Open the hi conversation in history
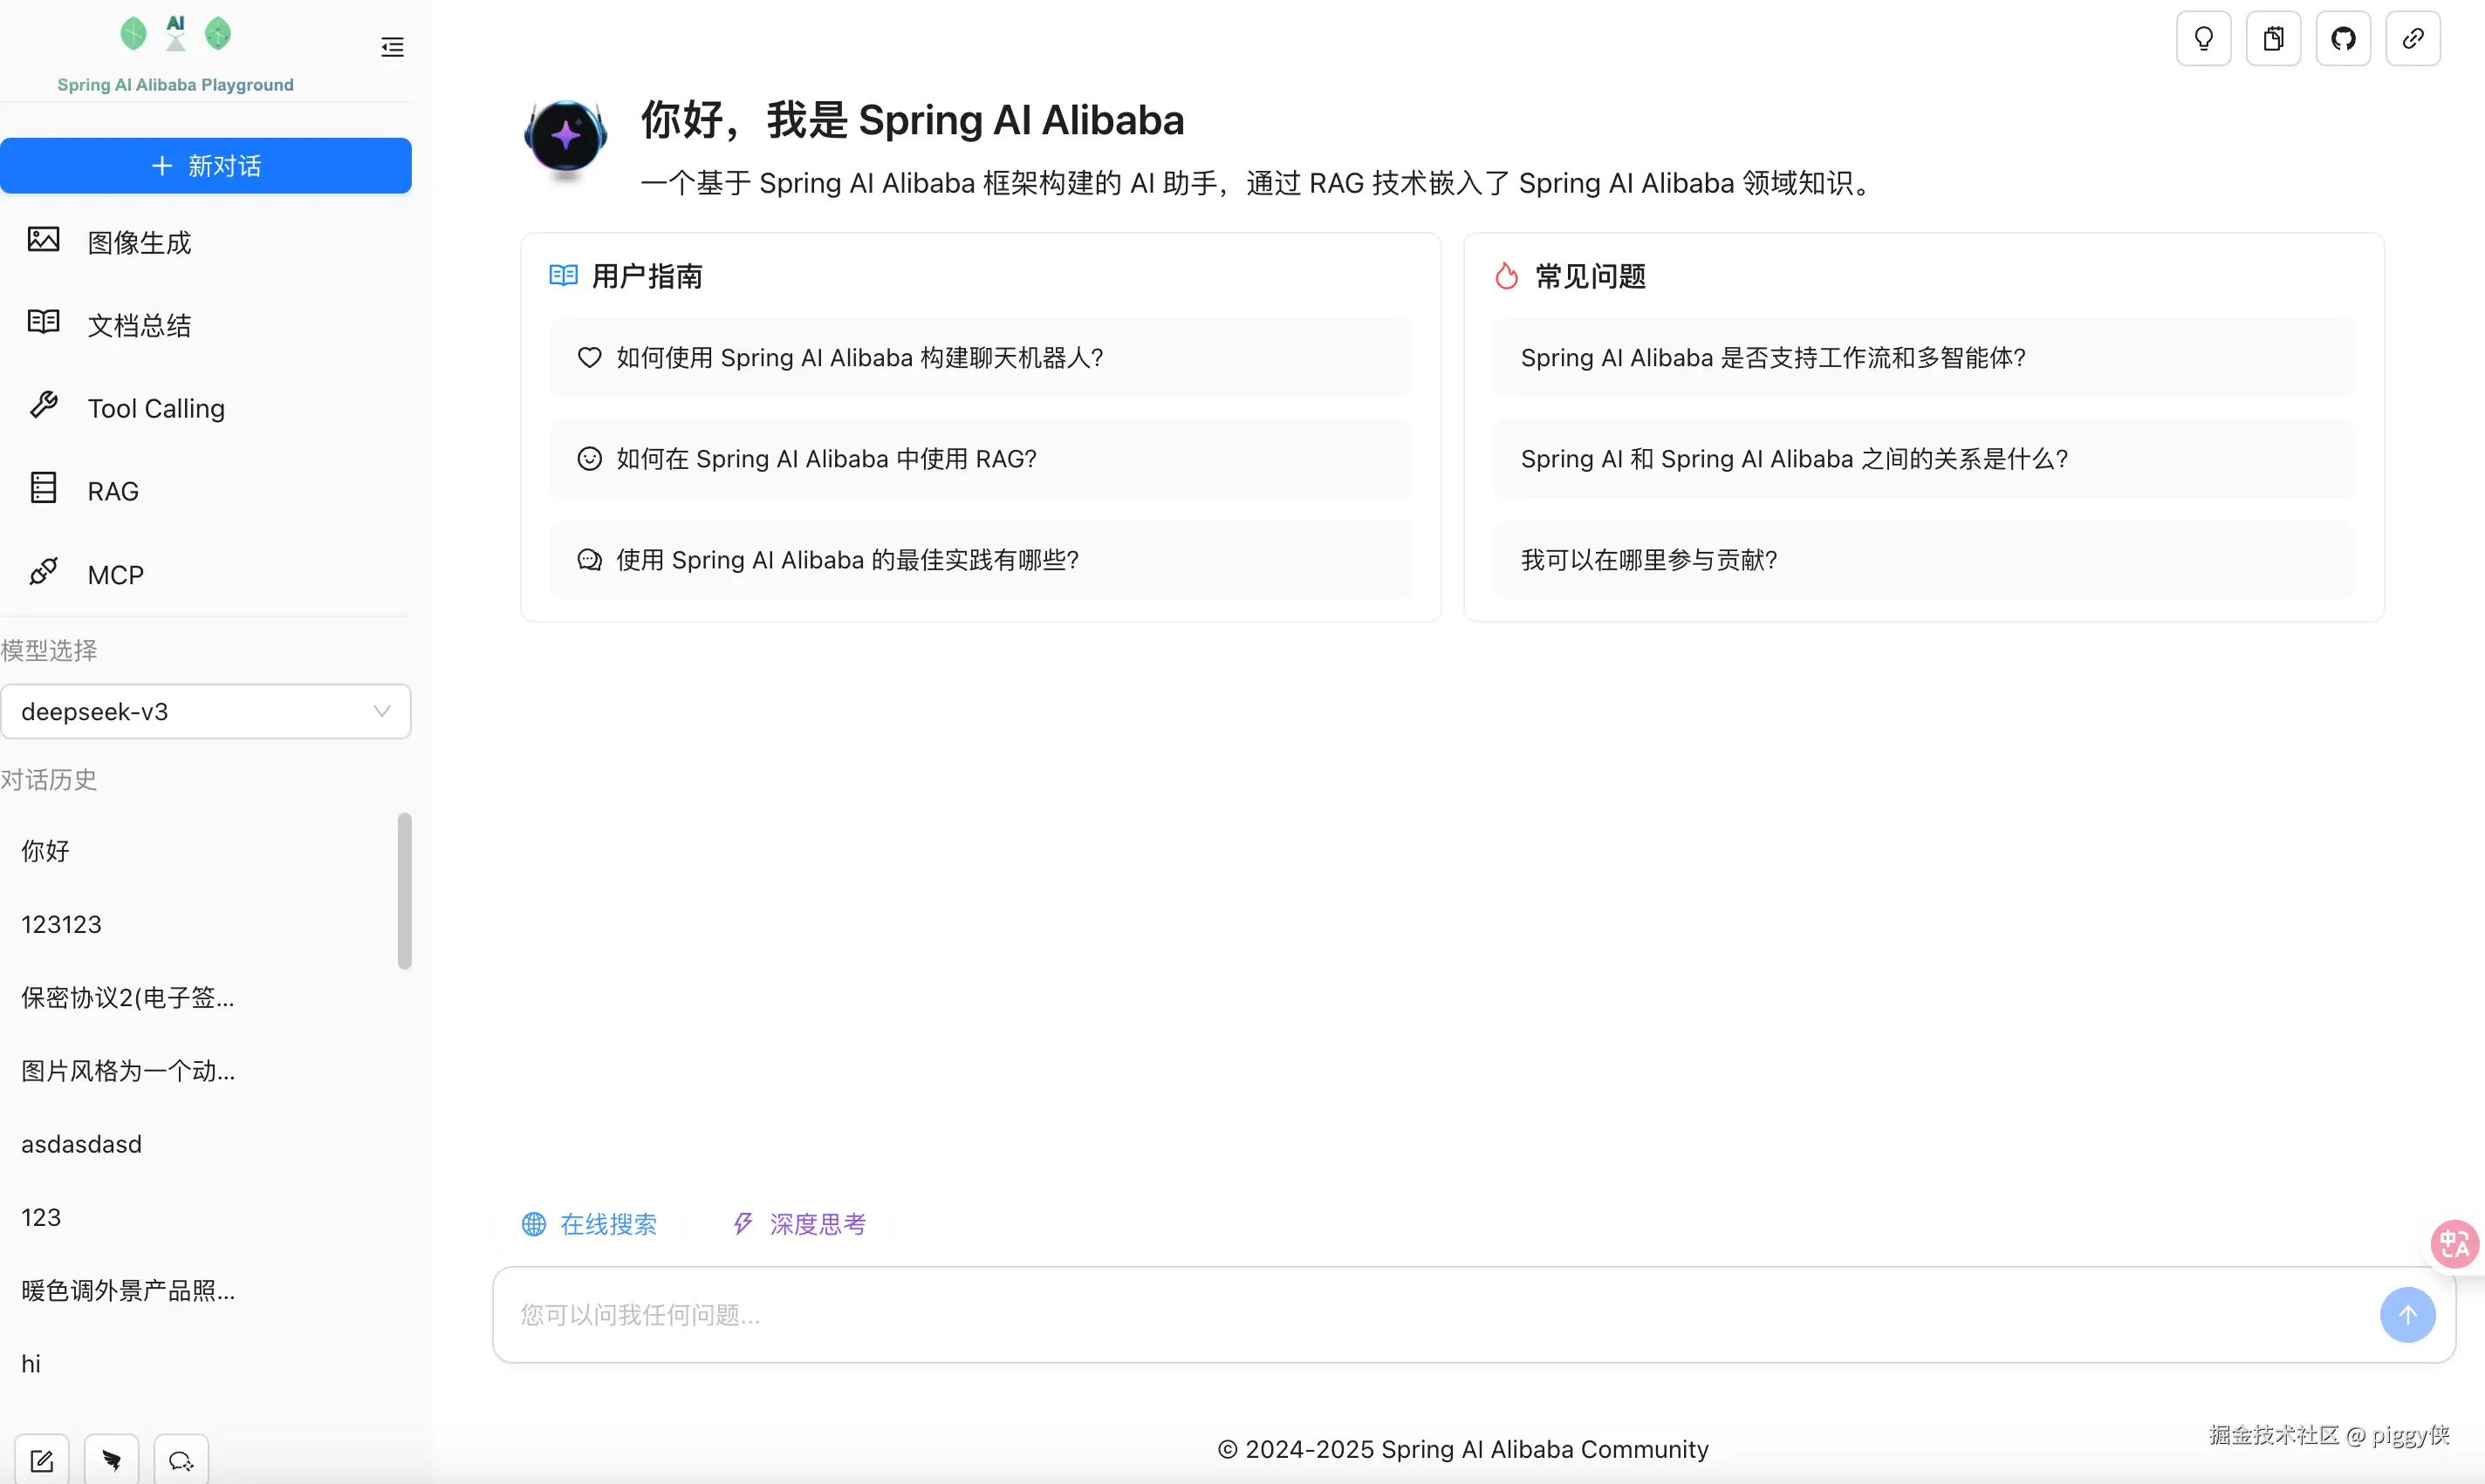2485x1484 pixels. coord(200,1363)
